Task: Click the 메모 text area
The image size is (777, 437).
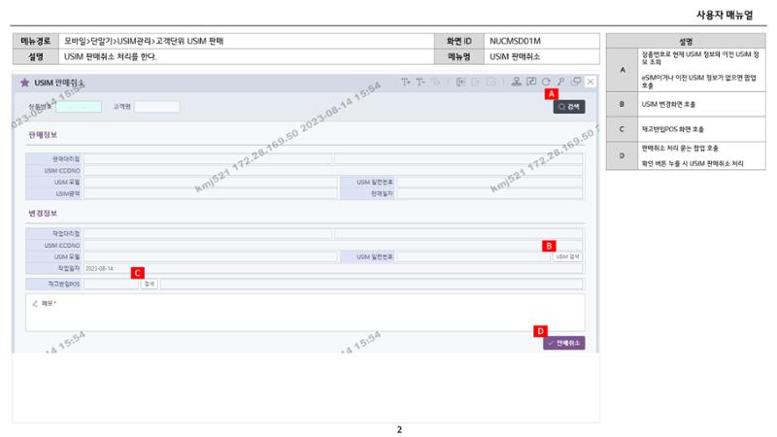Action: pos(305,313)
